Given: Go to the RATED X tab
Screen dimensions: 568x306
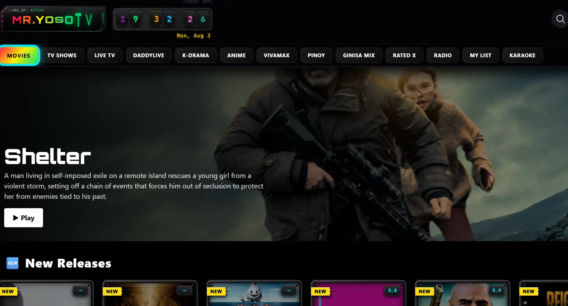Looking at the screenshot, I should tap(404, 55).
